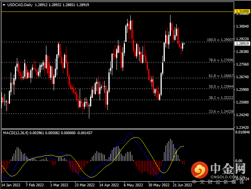
Task: Select the yellow horizontal line at 1.31000
Action: [x=115, y=12]
